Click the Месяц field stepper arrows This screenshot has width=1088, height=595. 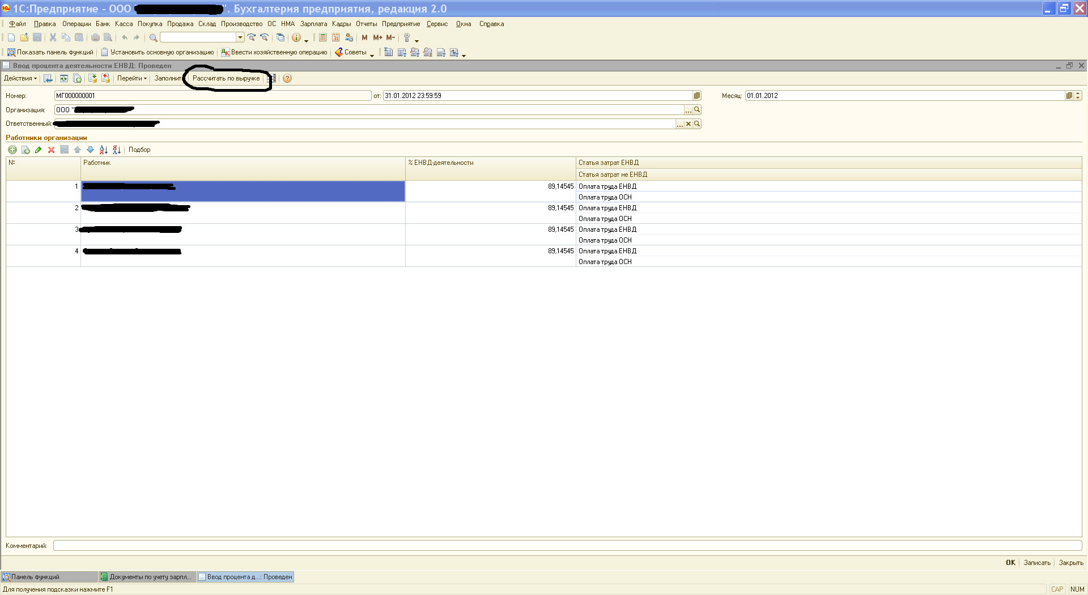[x=1078, y=96]
